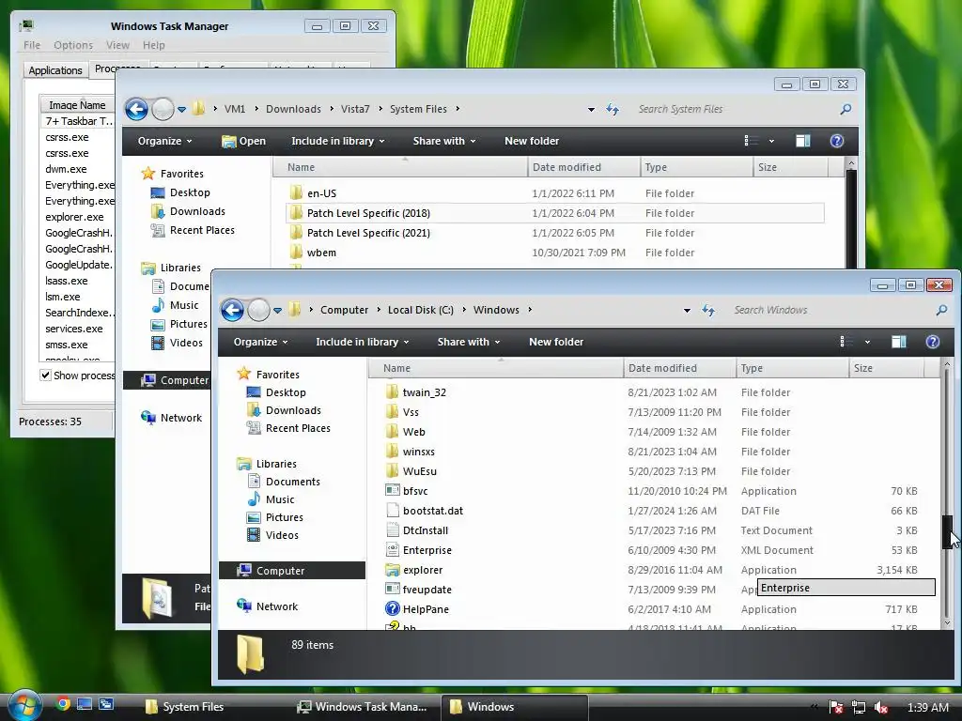962x721 pixels.
Task: Click Back arrow in Windows folder window
Action: tap(233, 310)
